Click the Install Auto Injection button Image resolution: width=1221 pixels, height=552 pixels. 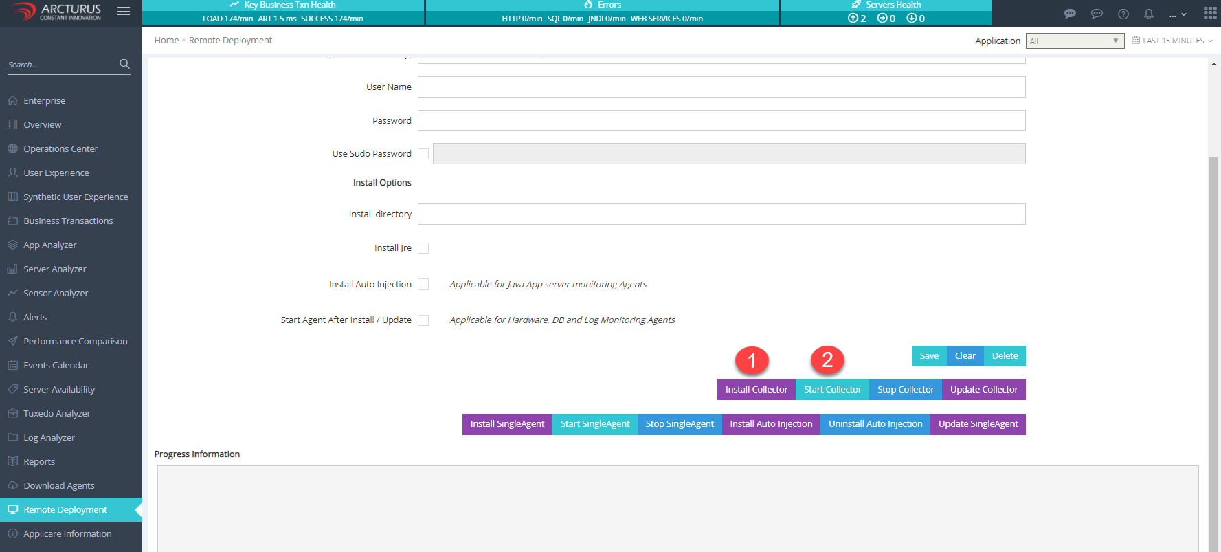(x=771, y=424)
